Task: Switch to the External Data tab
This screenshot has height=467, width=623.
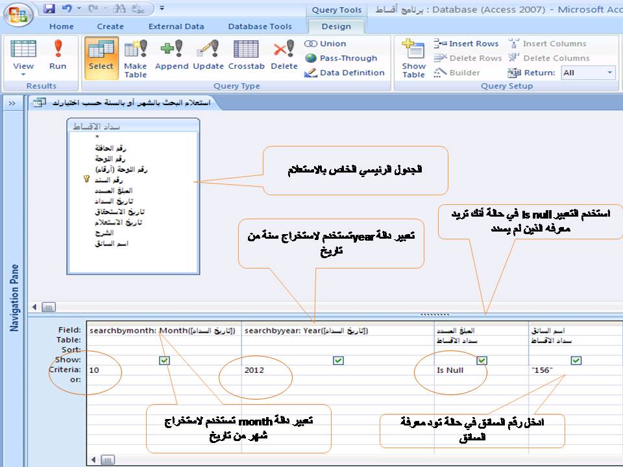Action: pyautogui.click(x=176, y=27)
